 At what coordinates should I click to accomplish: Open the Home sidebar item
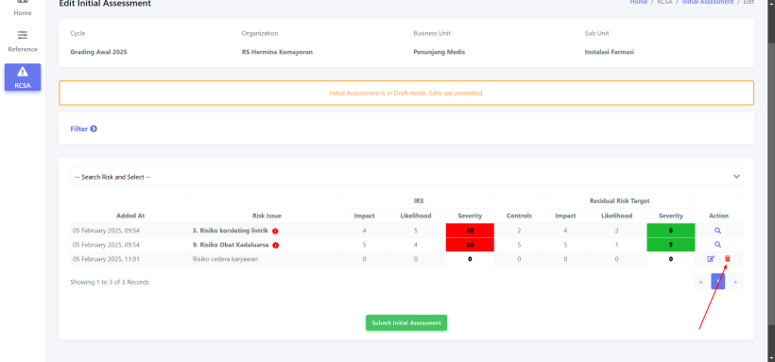point(23,9)
